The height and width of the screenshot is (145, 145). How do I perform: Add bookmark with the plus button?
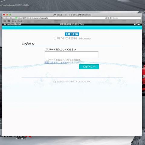coord(13,18)
